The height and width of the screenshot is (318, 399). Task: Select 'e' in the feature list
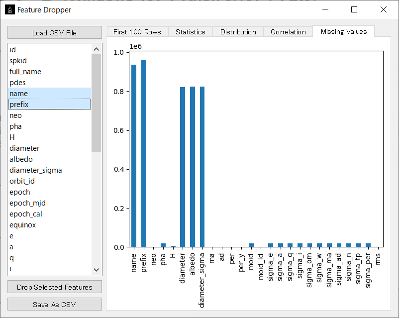[50, 236]
